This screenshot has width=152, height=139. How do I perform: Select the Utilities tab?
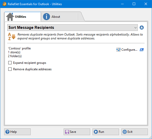click(23, 17)
